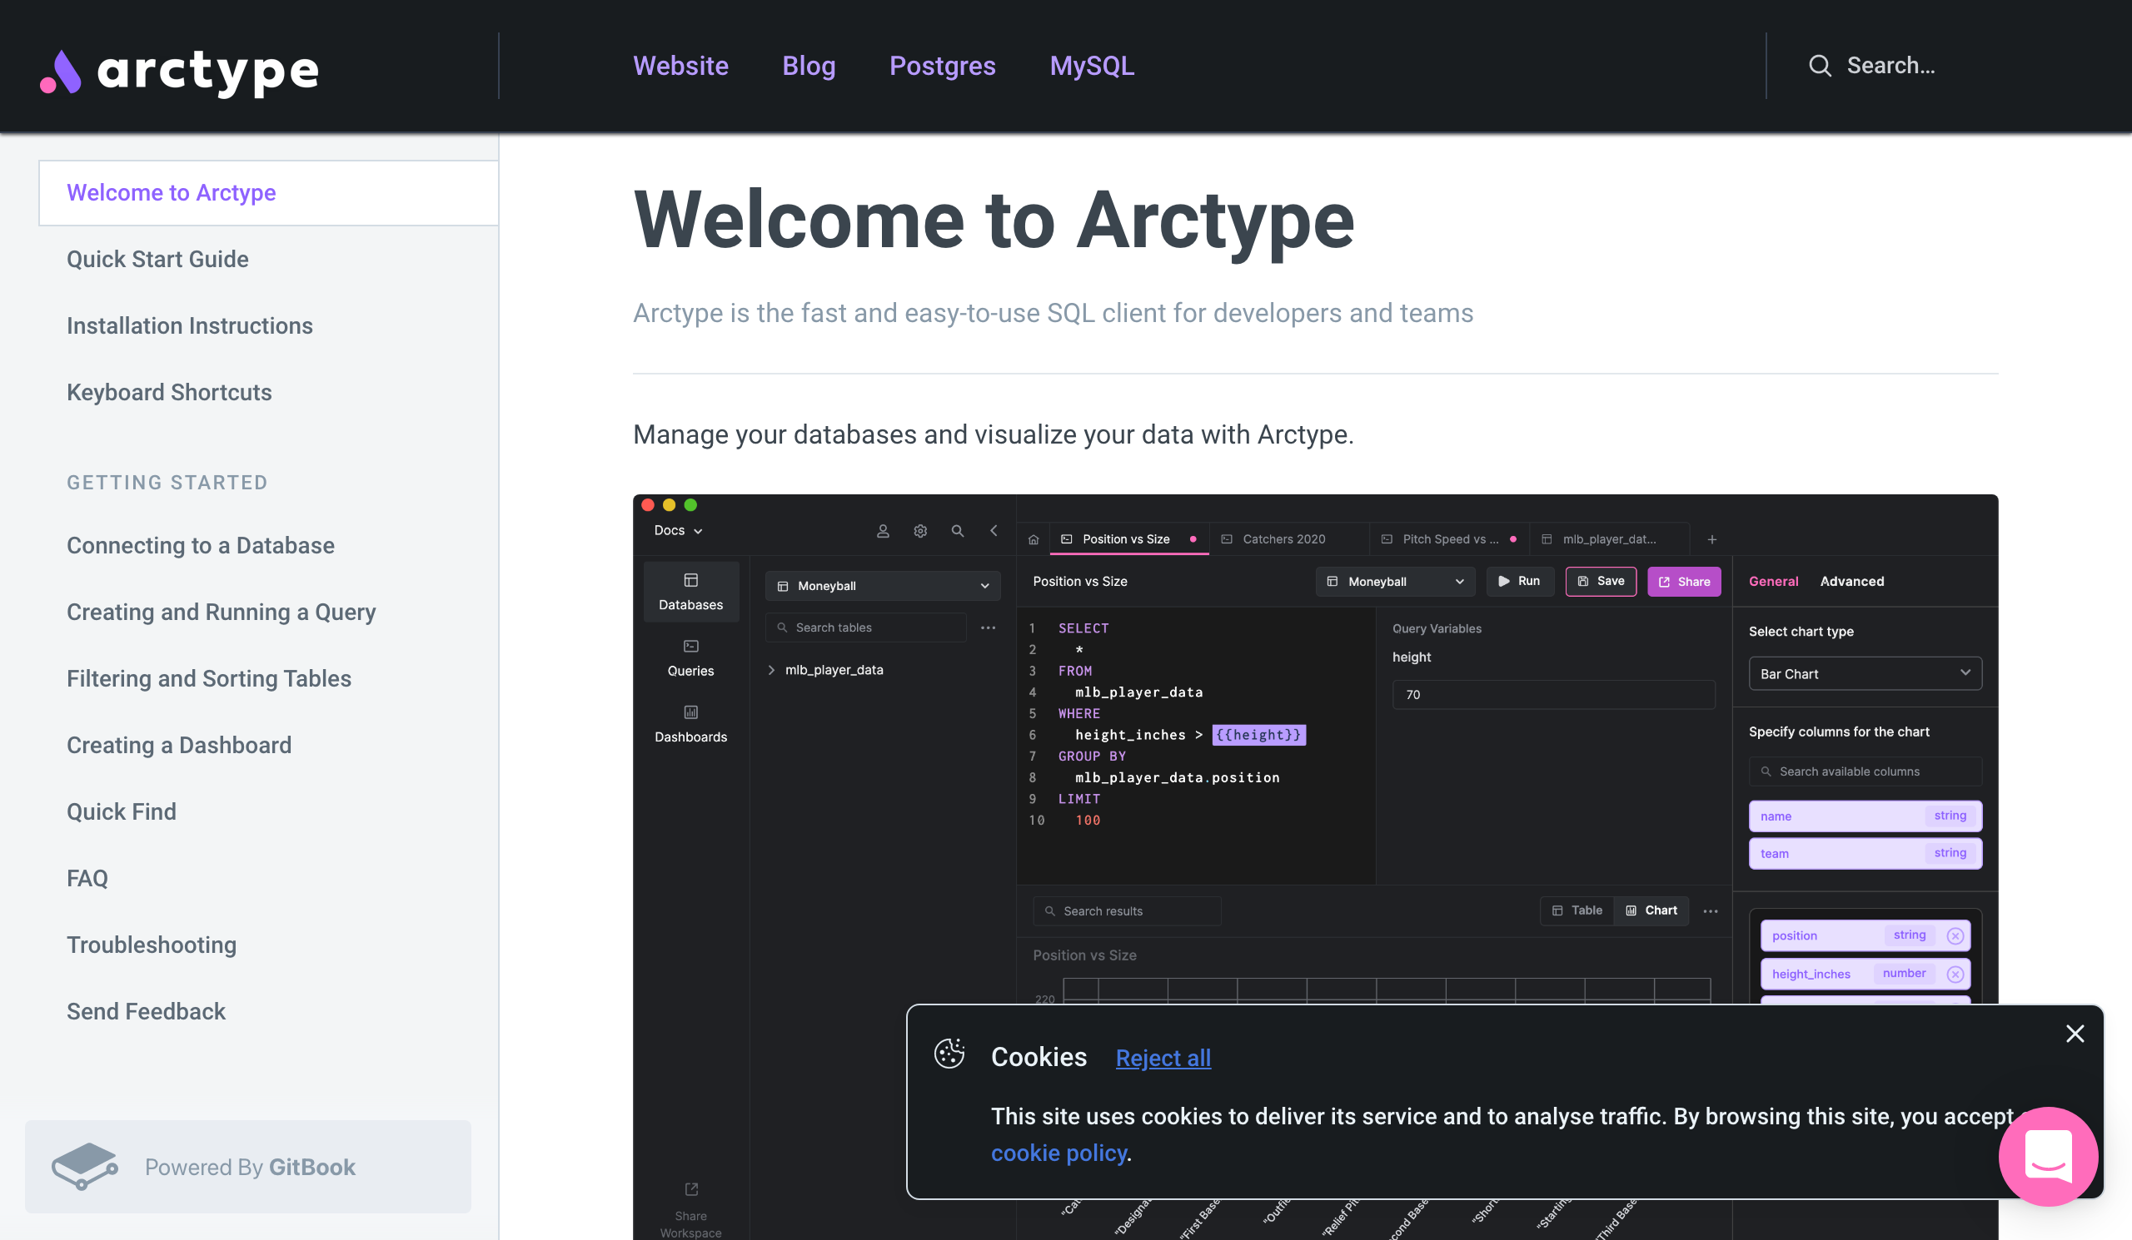Image resolution: width=2132 pixels, height=1240 pixels.
Task: Open Installation Instructions page
Action: coord(190,325)
